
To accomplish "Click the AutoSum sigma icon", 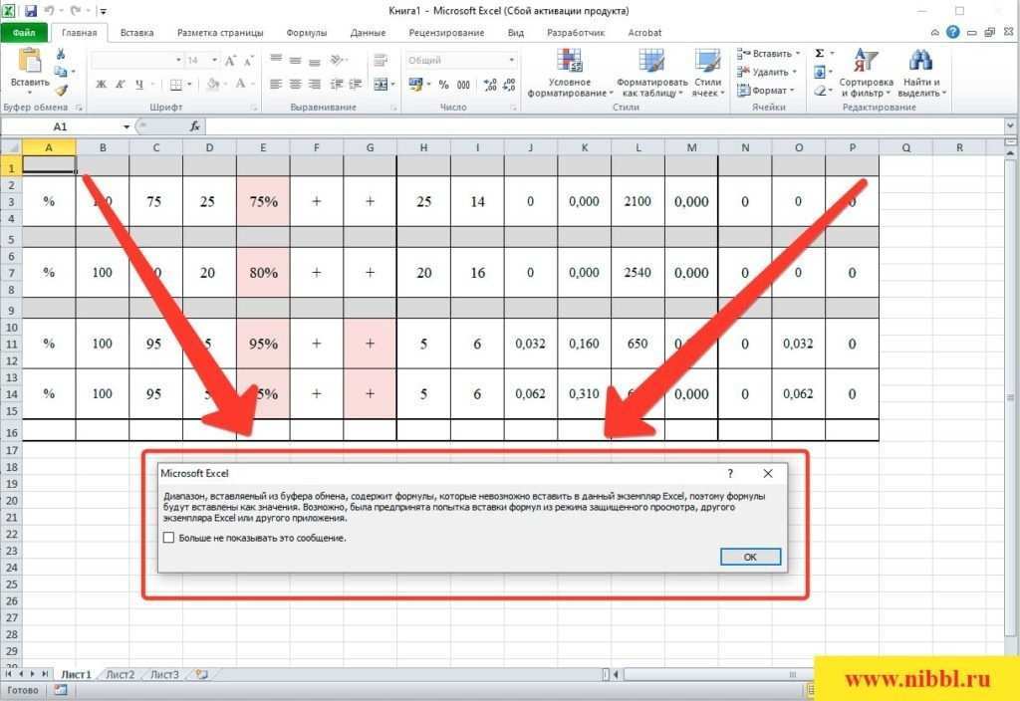I will (x=819, y=54).
